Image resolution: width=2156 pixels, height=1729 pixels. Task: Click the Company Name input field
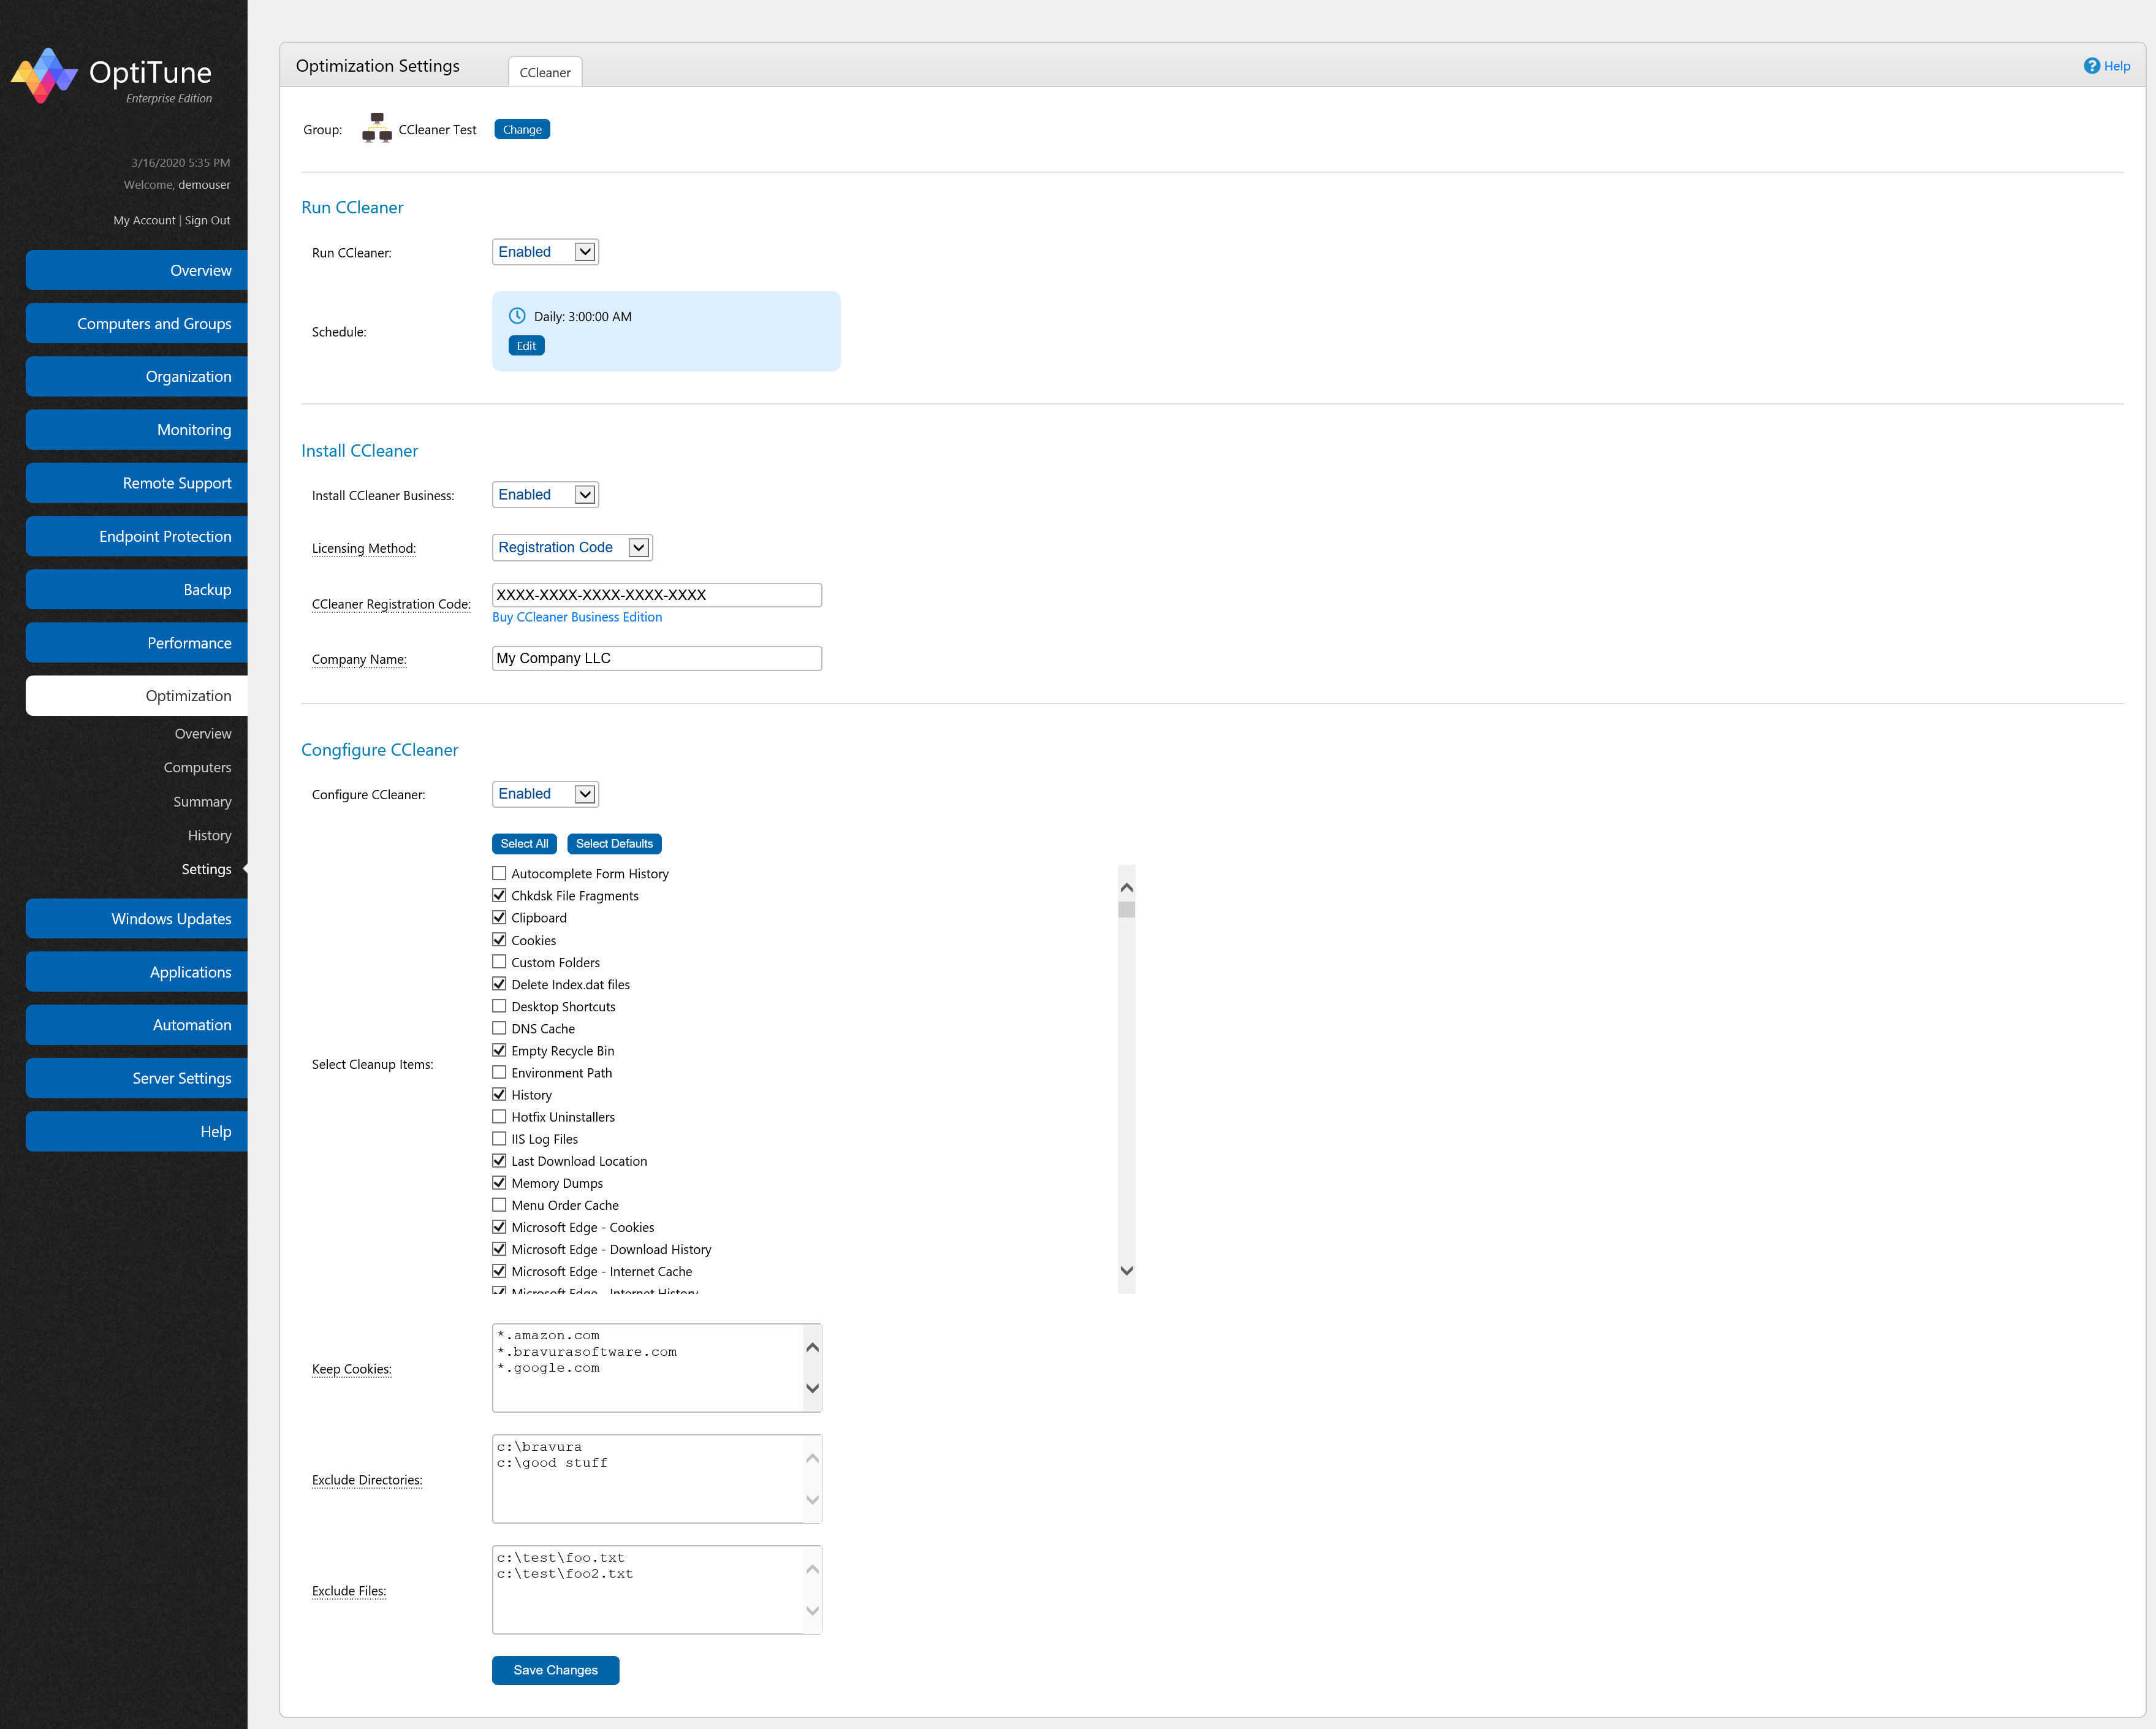tap(657, 658)
